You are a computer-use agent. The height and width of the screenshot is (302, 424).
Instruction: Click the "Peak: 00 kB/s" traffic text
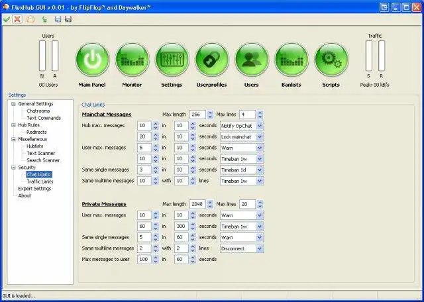tap(374, 85)
